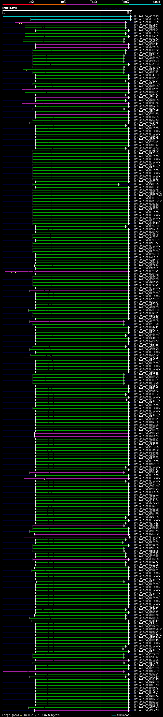Select hit UniRef100_Q52KL5
The height and width of the screenshot is (717, 163).
(146, 607)
